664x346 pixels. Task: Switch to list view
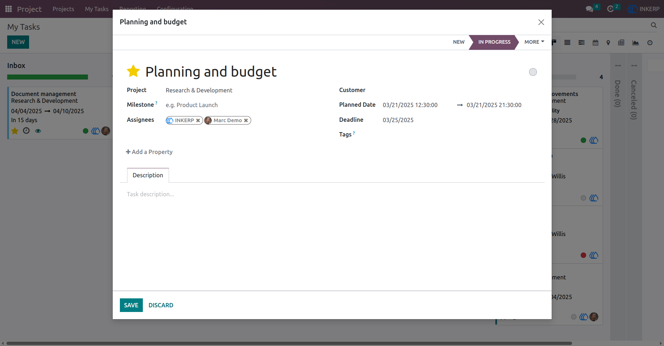[567, 43]
